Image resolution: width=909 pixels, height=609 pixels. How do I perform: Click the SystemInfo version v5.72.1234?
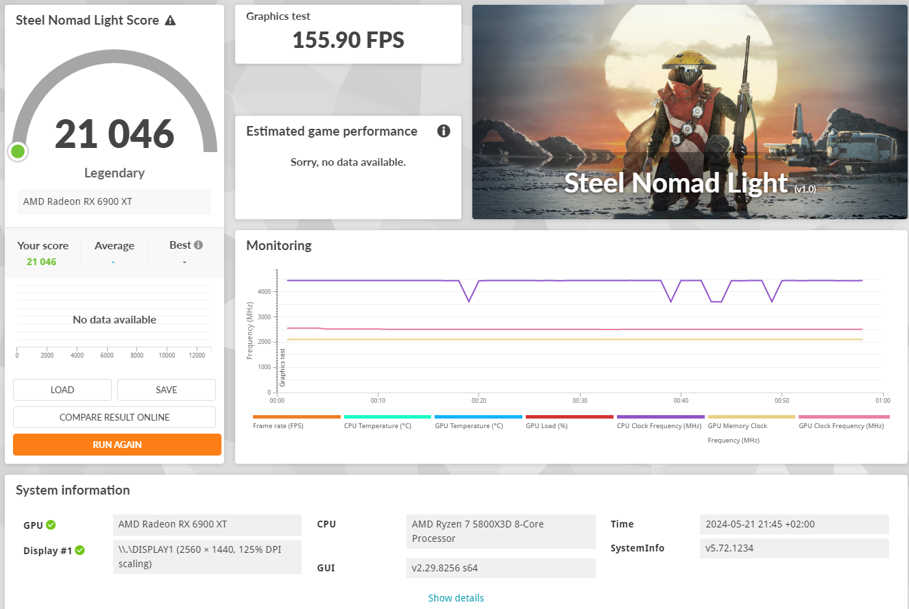[795, 548]
